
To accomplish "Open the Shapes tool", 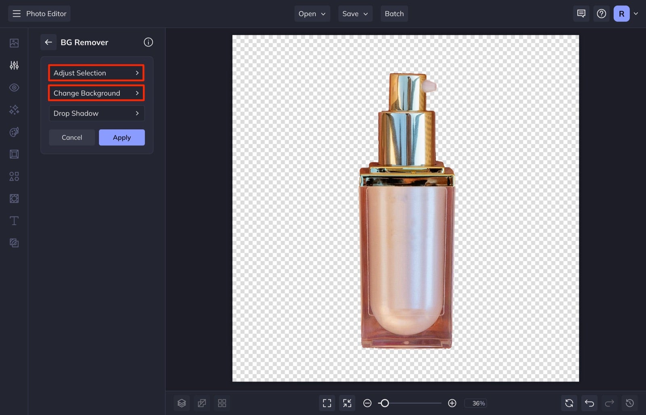I will [x=14, y=176].
